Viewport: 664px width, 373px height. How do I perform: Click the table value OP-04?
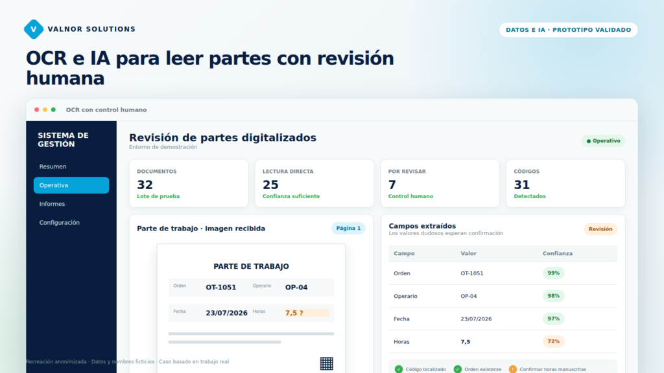(x=469, y=296)
